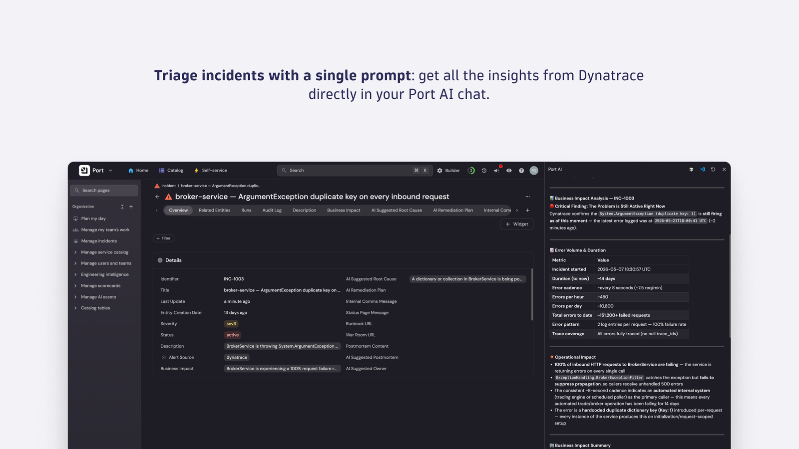This screenshot has width=799, height=449.
Task: Click the Total errors to date value
Action: [x=624, y=315]
